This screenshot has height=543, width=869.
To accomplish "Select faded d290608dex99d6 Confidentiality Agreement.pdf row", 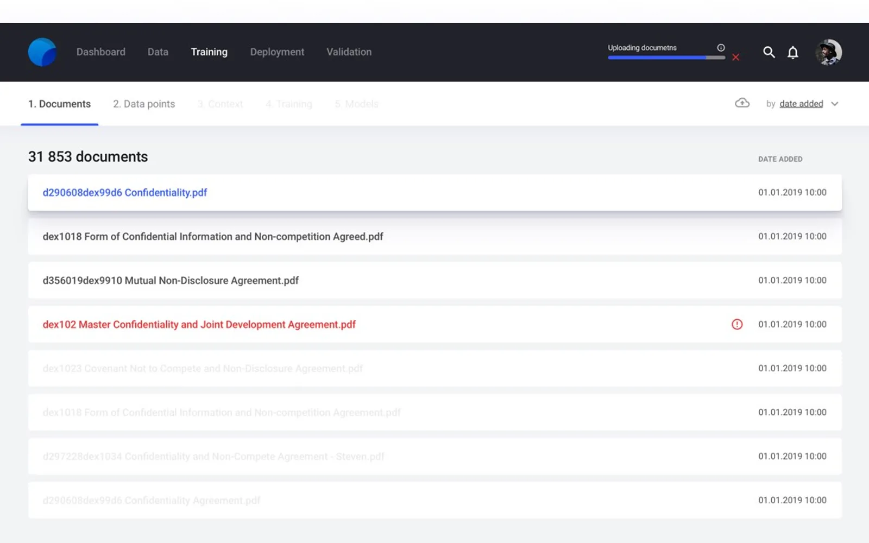I will tap(435, 500).
